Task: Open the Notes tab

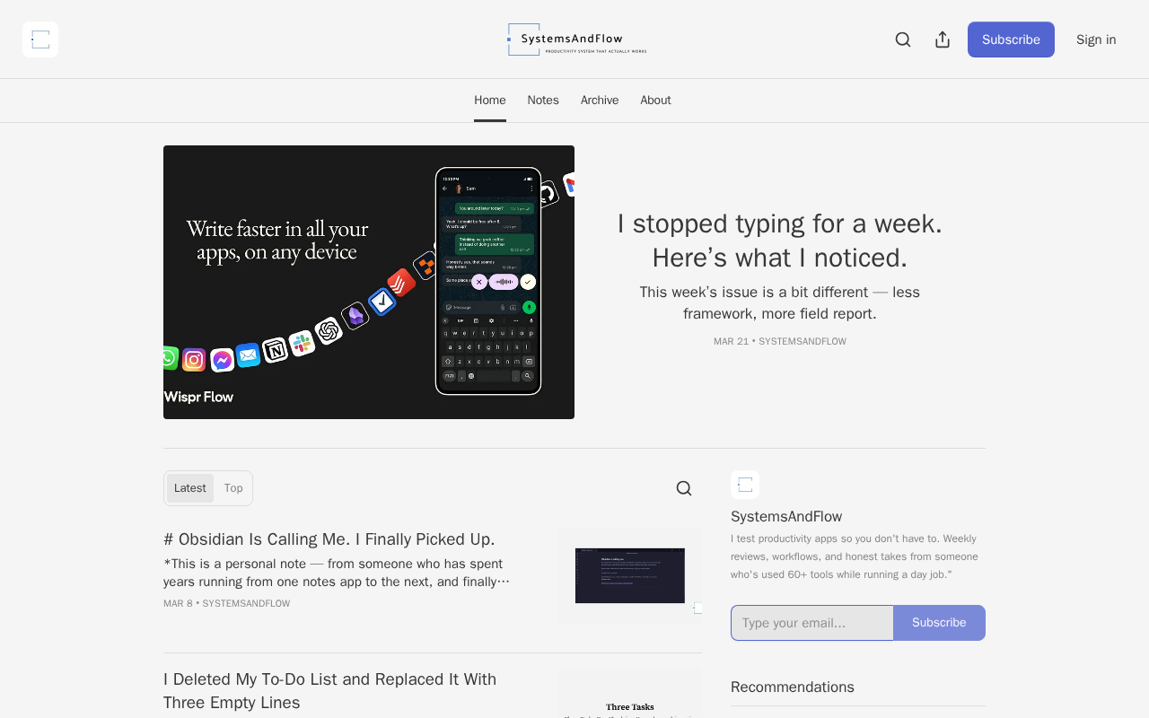Action: [543, 101]
